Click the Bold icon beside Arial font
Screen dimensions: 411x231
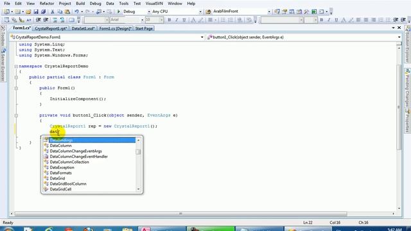[x=170, y=20]
